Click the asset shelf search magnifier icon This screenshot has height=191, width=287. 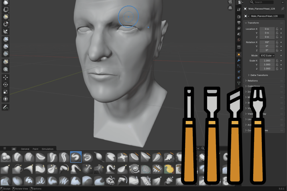pyautogui.click(x=203, y=148)
